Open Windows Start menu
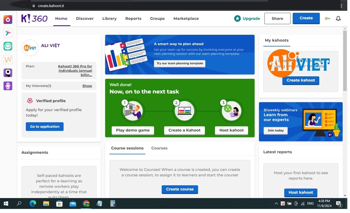This screenshot has width=350, height=213. (x=6, y=203)
